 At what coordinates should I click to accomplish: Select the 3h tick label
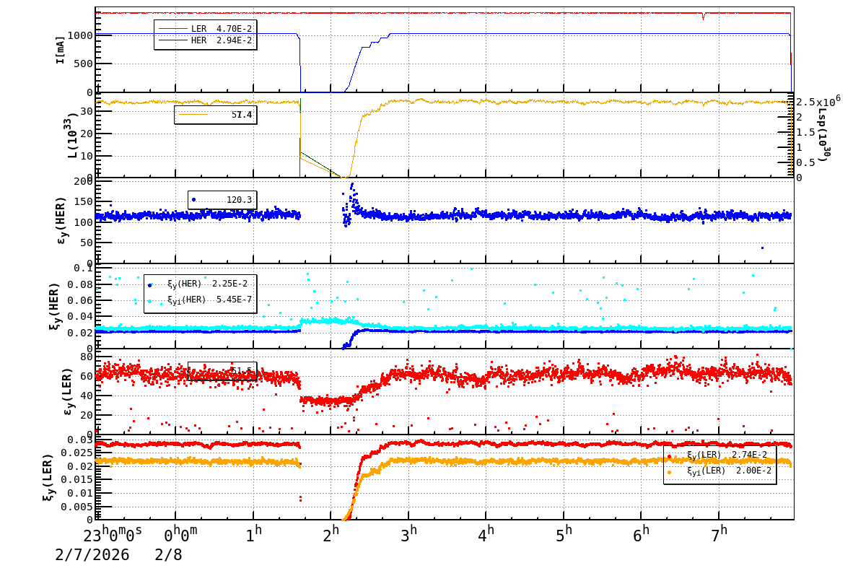coord(409,536)
